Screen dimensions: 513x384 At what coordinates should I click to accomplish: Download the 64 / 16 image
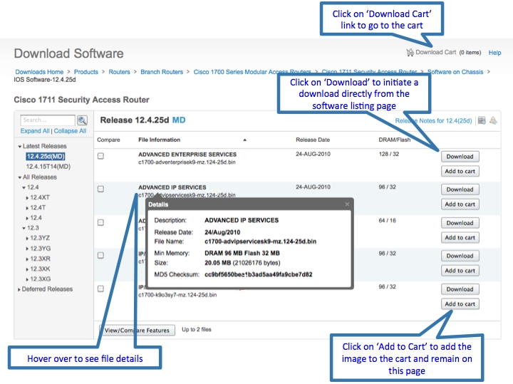(460, 223)
